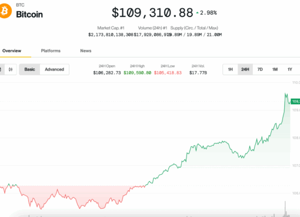Set chart range to 1H

[230, 69]
